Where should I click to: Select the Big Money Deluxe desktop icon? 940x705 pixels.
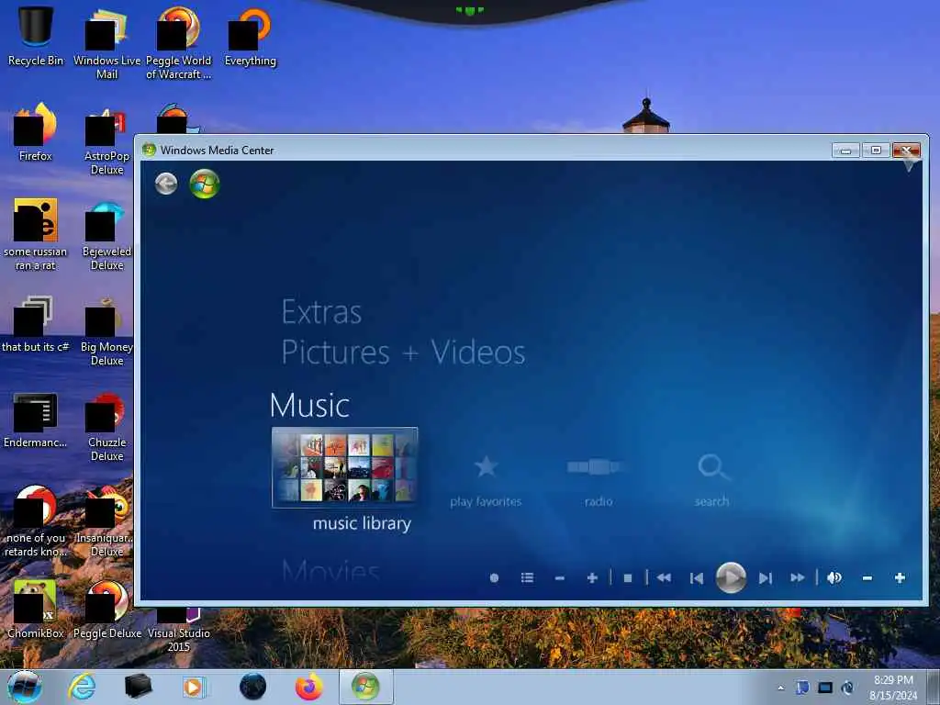106,330
